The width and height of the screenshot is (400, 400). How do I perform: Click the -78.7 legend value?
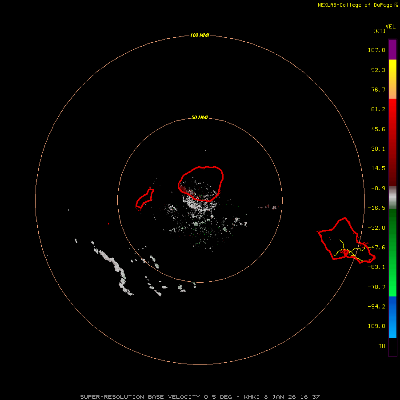(x=376, y=287)
